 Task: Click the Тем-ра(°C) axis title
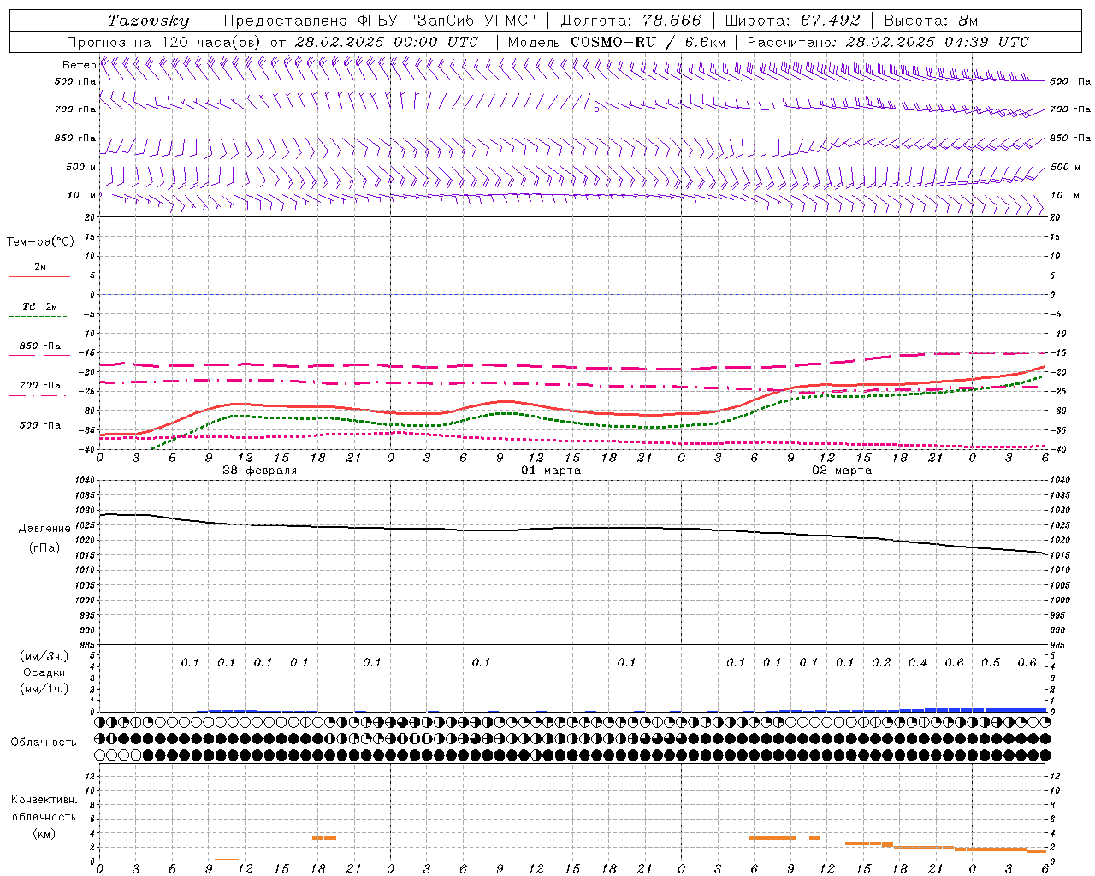click(40, 242)
